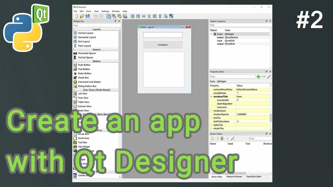Switch to Edit Tab Order mode icon
The width and height of the screenshot is (333, 187).
tap(125, 16)
